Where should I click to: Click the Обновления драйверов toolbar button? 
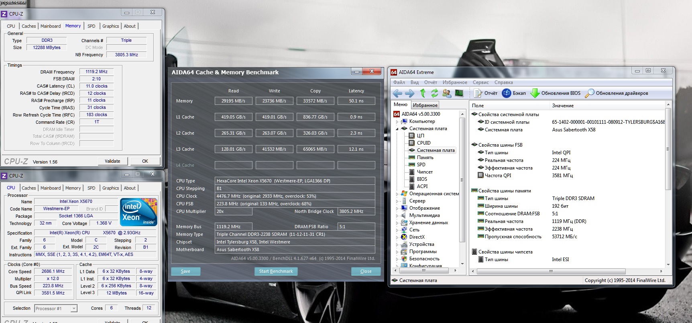pos(617,93)
